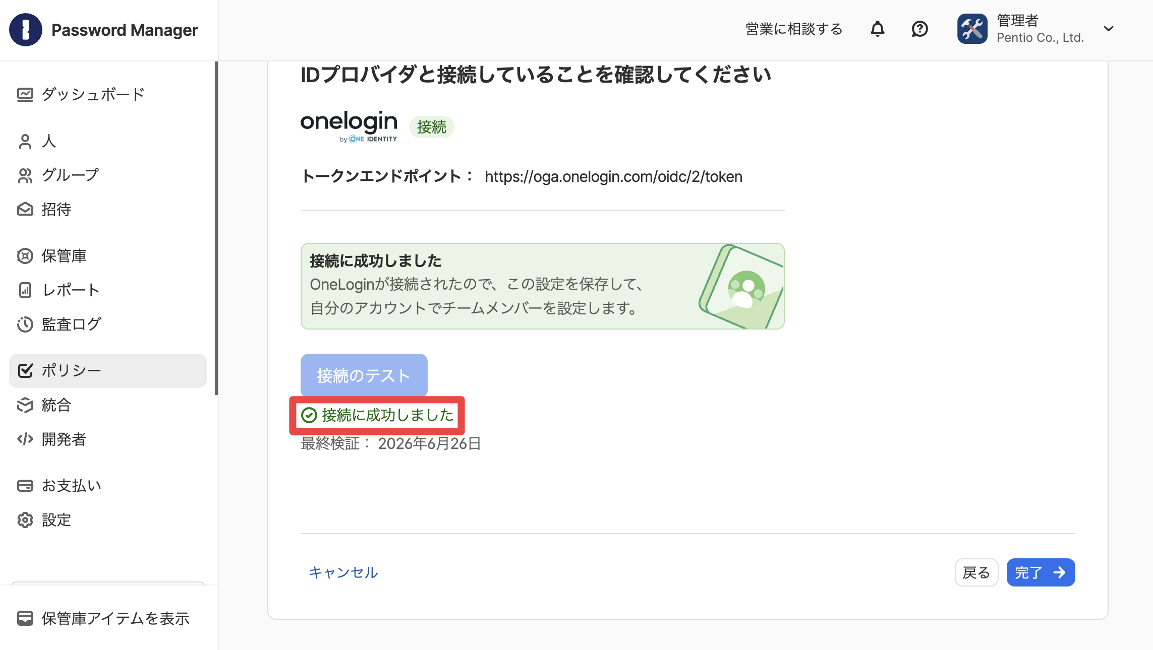This screenshot has height=650, width=1153.
Task: Click the 保管庫アイテムを表示 icon
Action: pos(25,618)
